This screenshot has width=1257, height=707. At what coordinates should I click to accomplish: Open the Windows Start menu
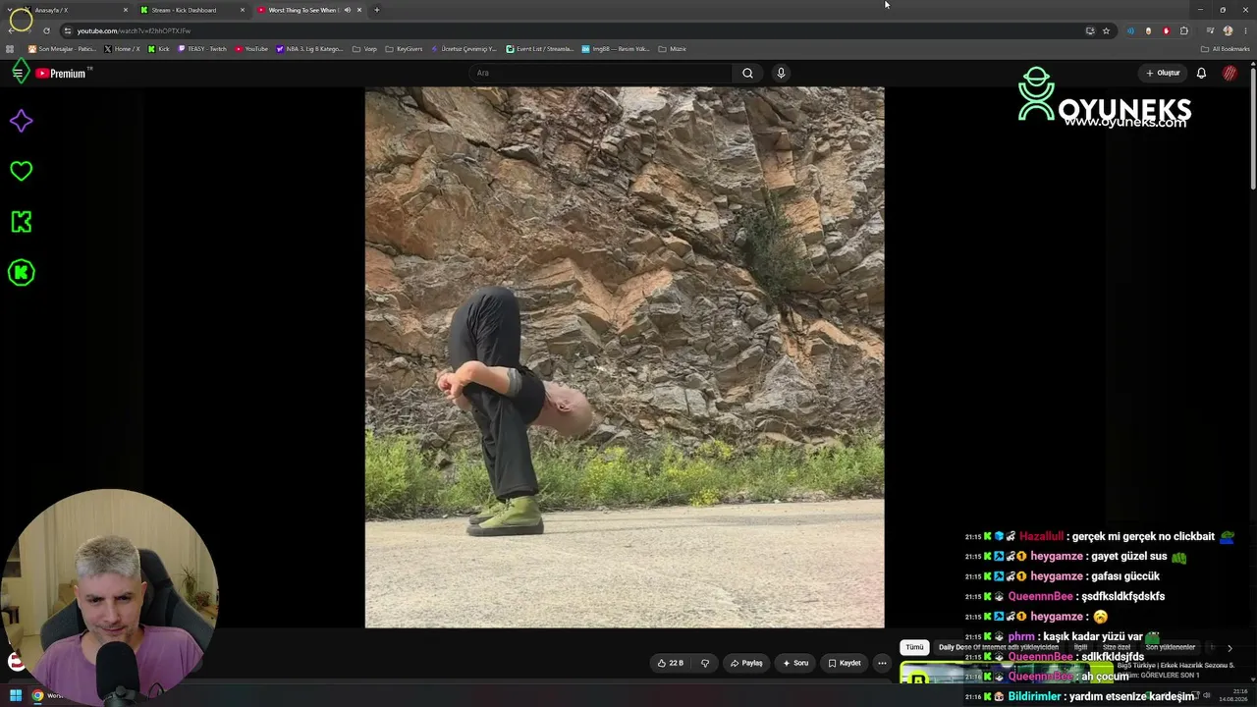(16, 696)
